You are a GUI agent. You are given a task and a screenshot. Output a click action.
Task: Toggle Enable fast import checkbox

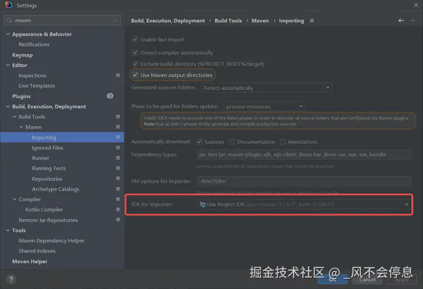135,39
